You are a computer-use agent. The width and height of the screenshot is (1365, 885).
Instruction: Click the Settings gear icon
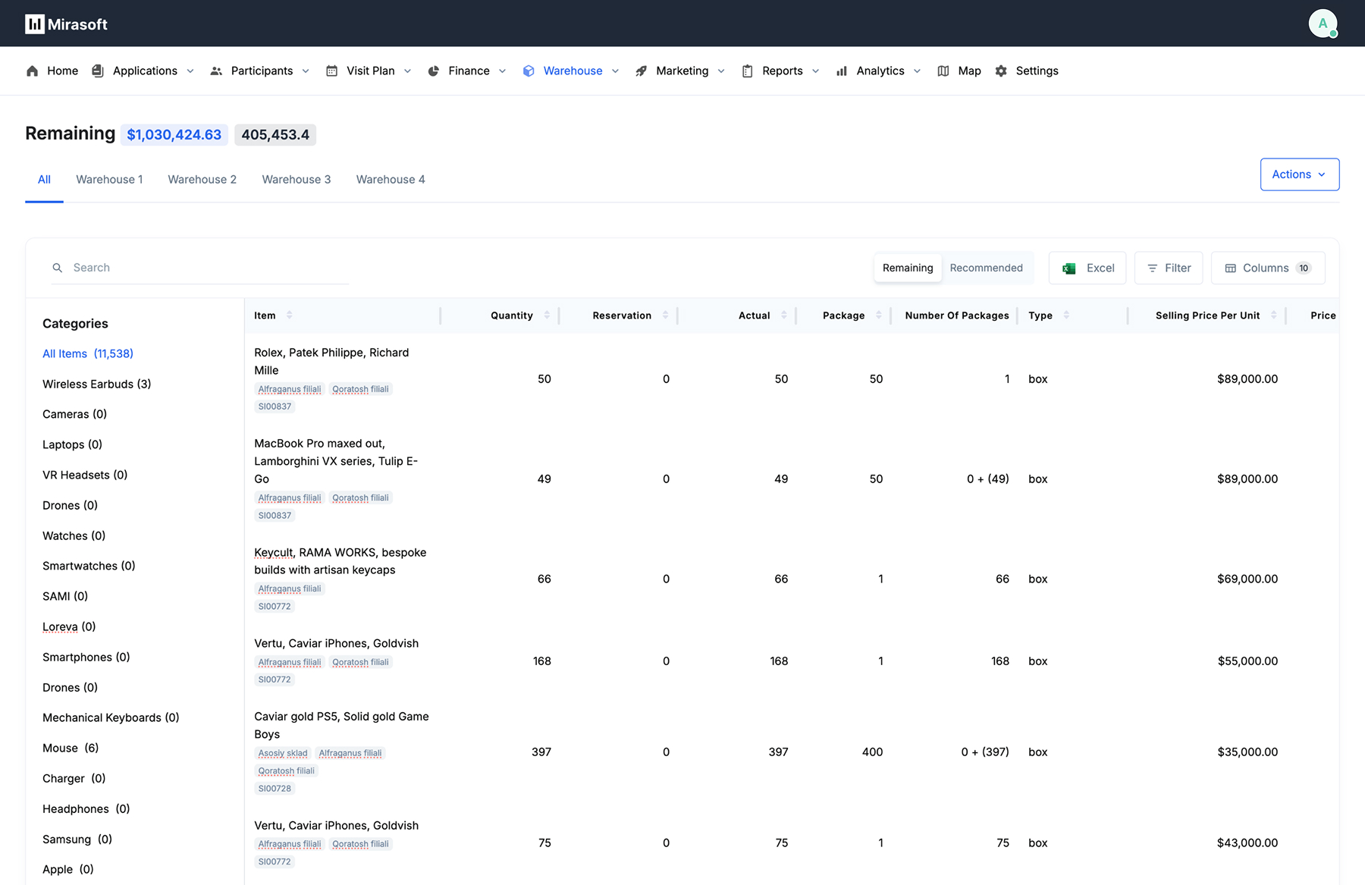(x=1001, y=71)
